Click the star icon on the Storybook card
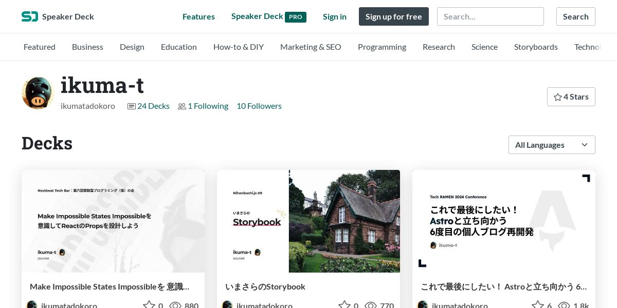 [x=344, y=305]
